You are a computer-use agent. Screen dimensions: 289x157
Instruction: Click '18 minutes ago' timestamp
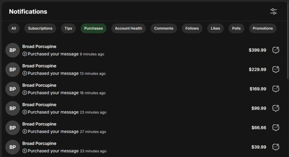[x=93, y=93]
